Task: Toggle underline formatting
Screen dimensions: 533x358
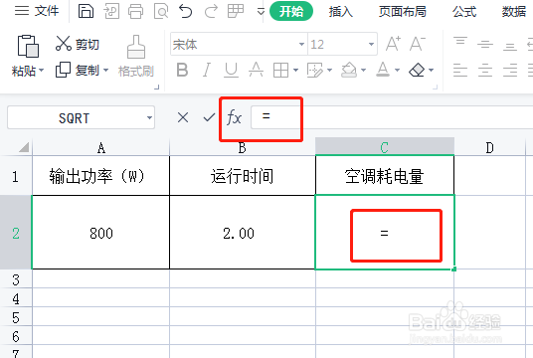Action: 231,70
